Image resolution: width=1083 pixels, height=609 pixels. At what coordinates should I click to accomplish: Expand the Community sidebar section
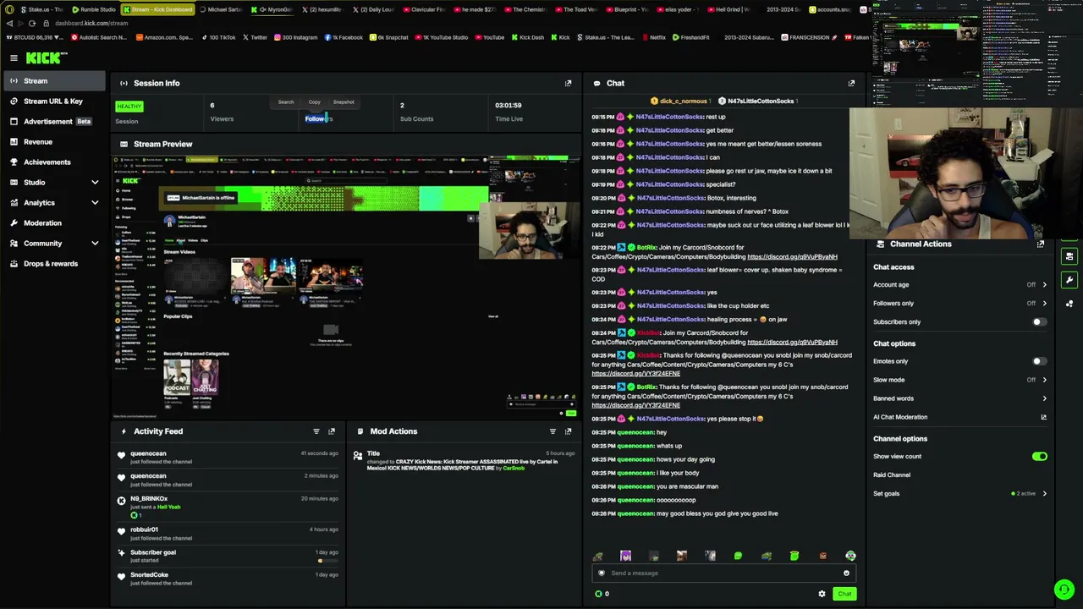[x=95, y=244]
